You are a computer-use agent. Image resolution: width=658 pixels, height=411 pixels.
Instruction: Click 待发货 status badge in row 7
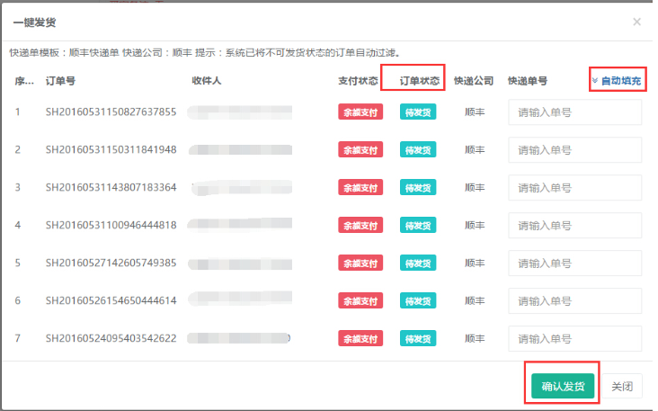click(418, 339)
